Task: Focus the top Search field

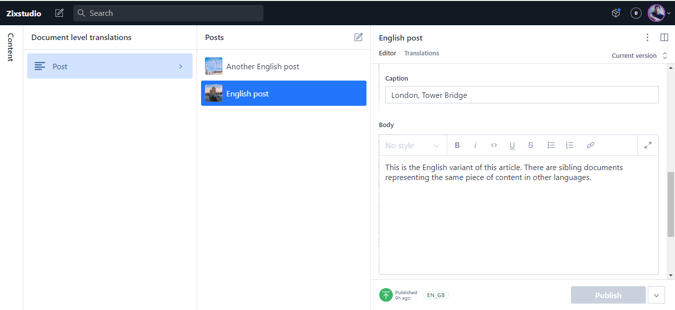Action: 168,13
